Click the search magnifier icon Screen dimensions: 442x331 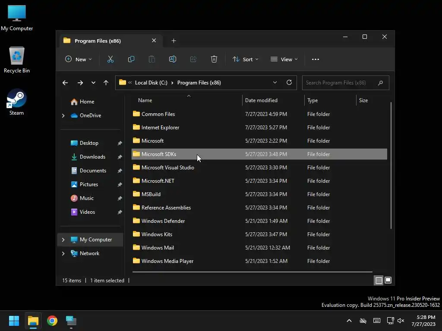[381, 83]
